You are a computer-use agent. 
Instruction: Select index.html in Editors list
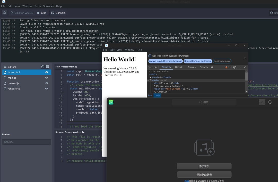(x=27, y=72)
